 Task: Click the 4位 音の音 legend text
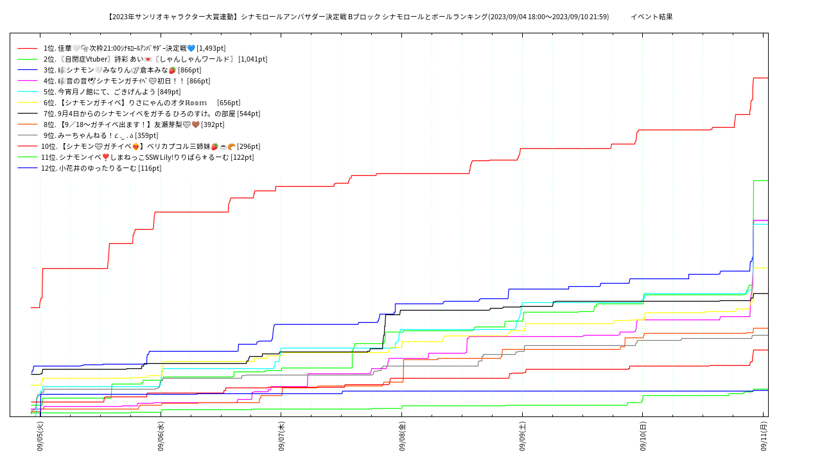[x=127, y=81]
